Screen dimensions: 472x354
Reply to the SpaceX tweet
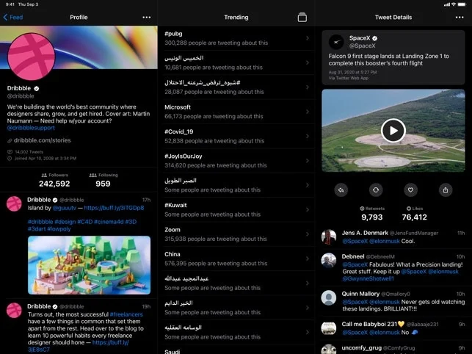tap(341, 190)
